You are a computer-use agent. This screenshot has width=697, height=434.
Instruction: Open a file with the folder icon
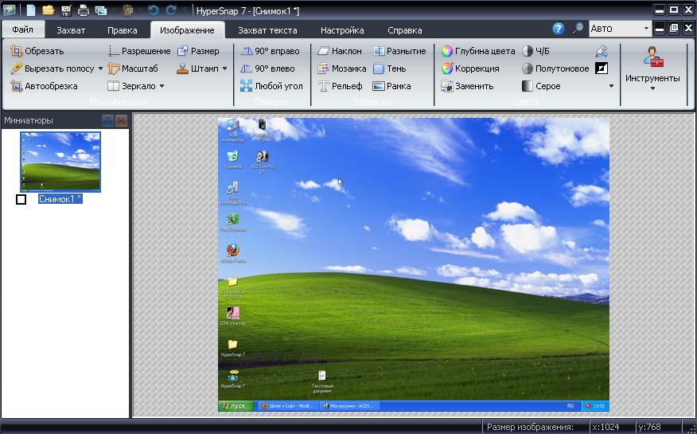pyautogui.click(x=48, y=10)
